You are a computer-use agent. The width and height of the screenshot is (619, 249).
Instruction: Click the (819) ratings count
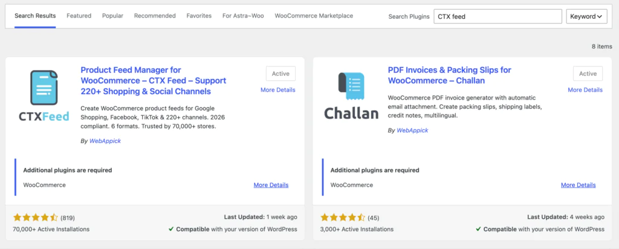pos(68,218)
